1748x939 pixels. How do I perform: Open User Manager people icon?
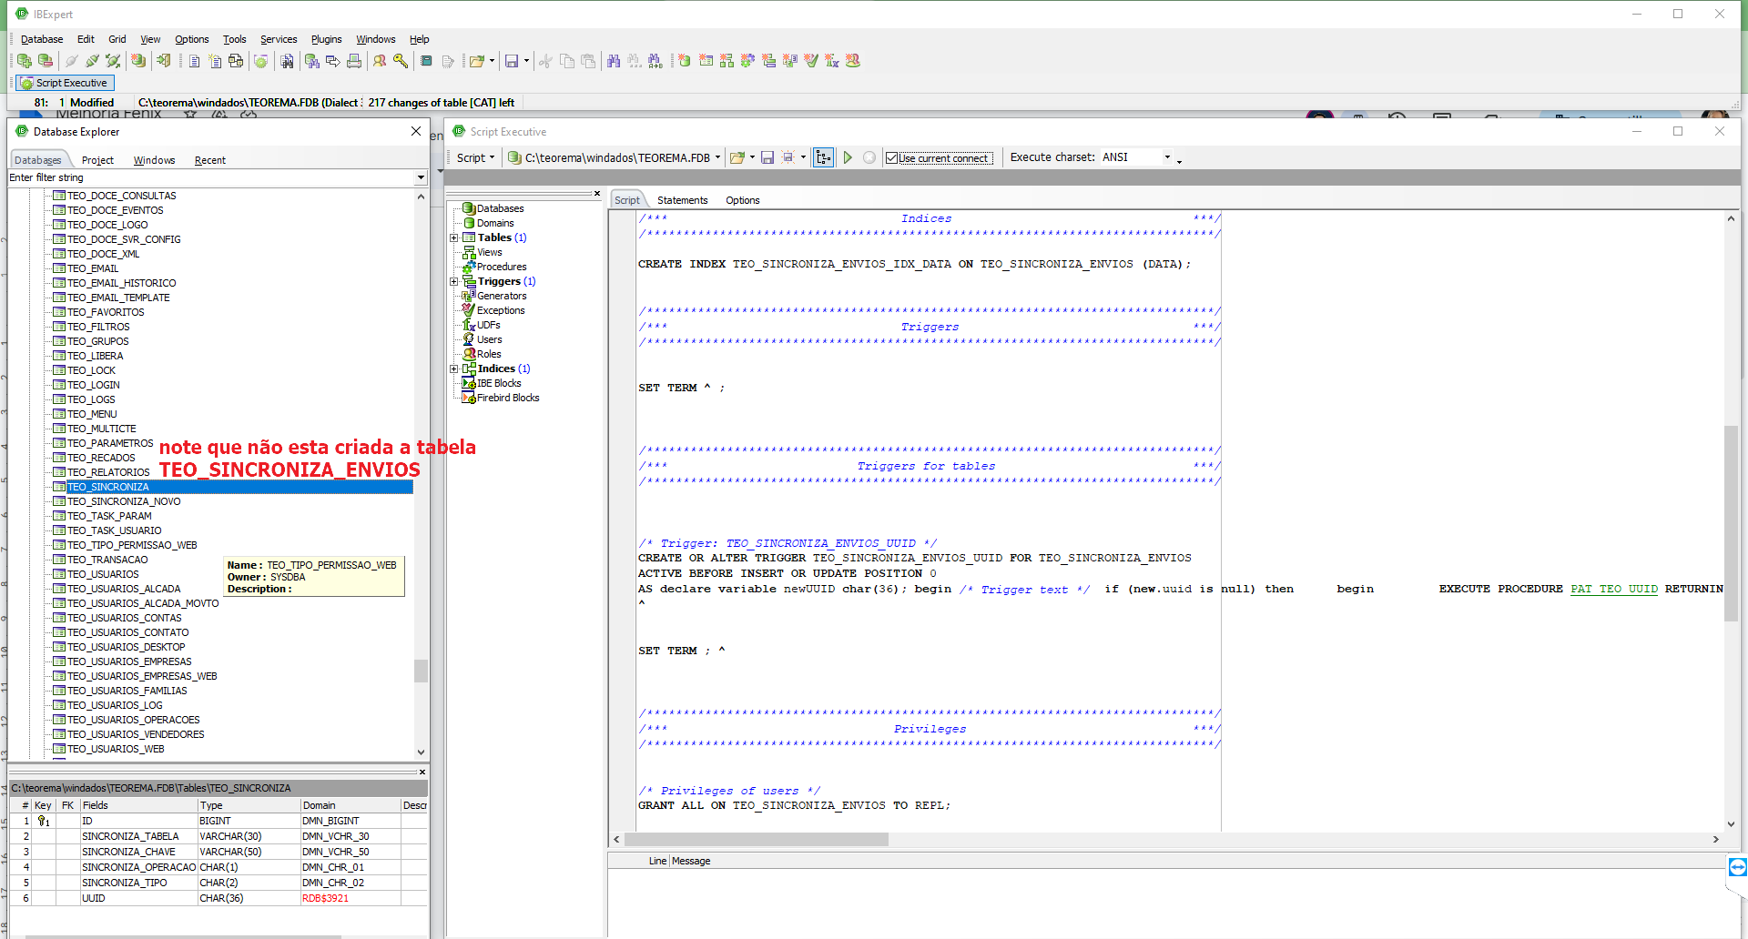(x=380, y=61)
